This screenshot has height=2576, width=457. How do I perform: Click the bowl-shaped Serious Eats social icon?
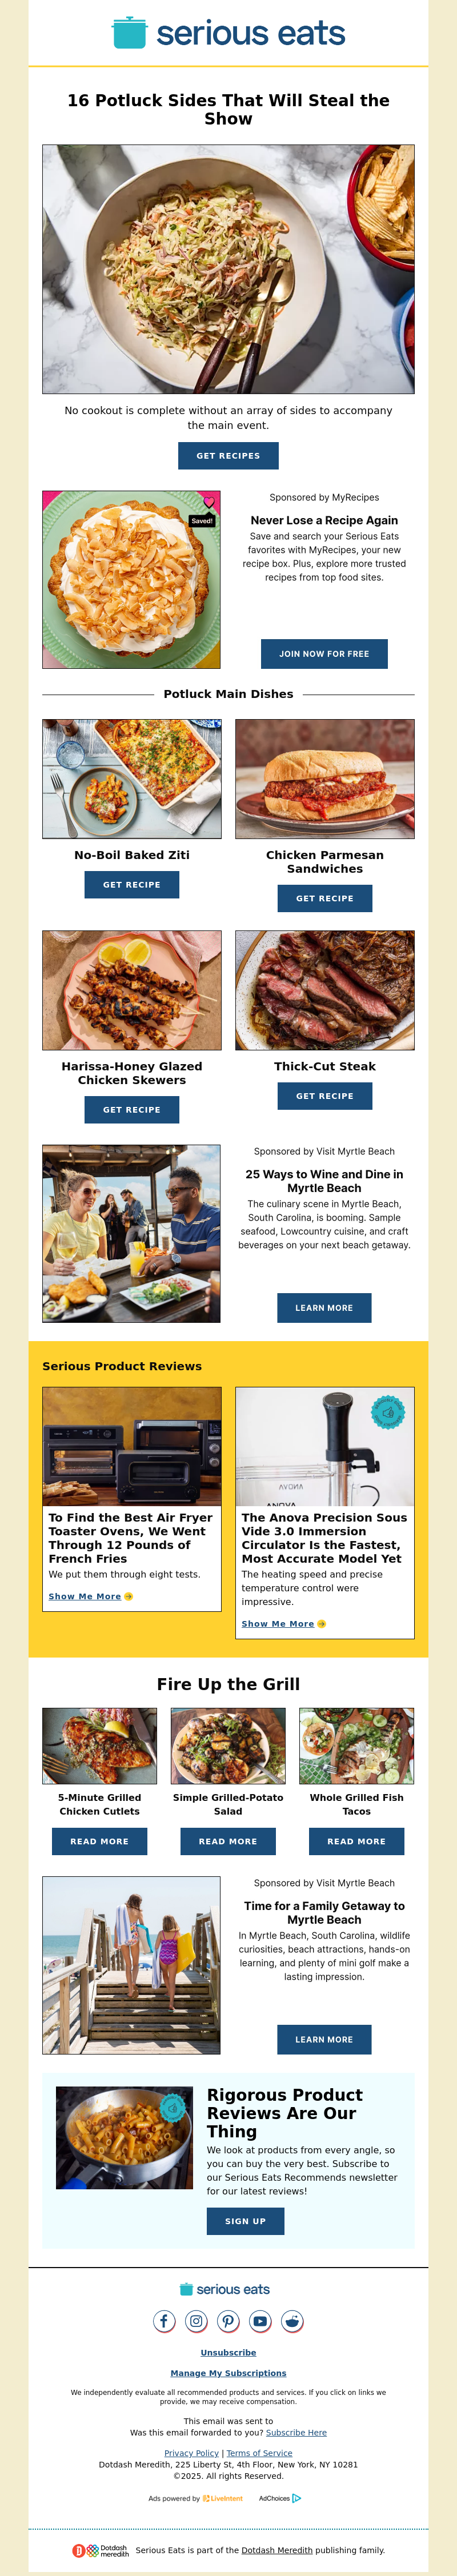[x=292, y=2321]
